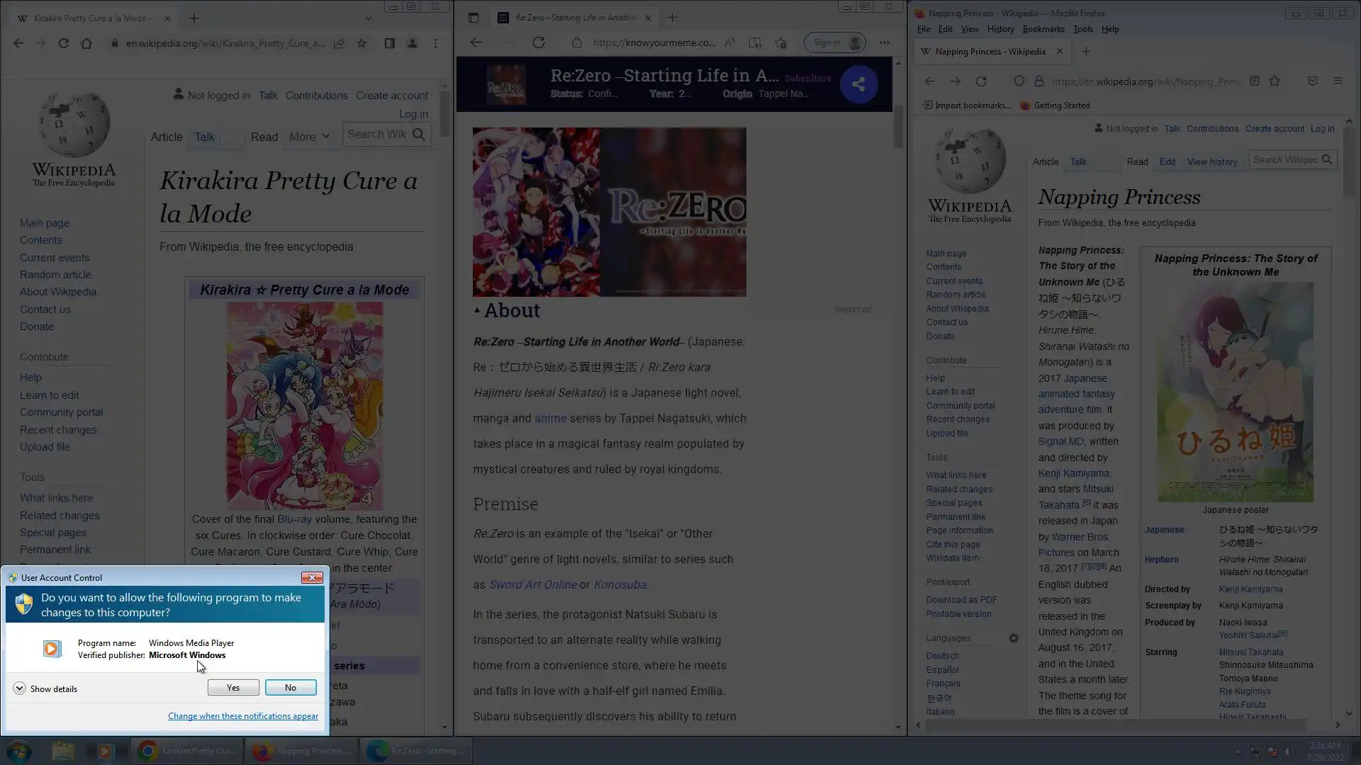The image size is (1361, 765).
Task: Collapse the About section triangle
Action: 477,310
